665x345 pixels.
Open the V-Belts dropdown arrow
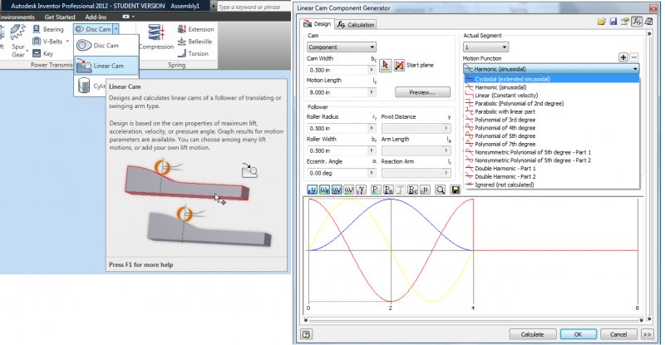[67, 42]
